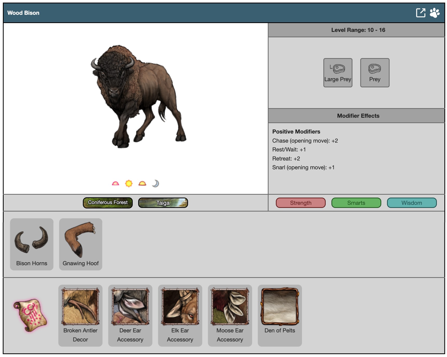
Task: Open the Gnawing Hoof item
Action: tap(81, 244)
